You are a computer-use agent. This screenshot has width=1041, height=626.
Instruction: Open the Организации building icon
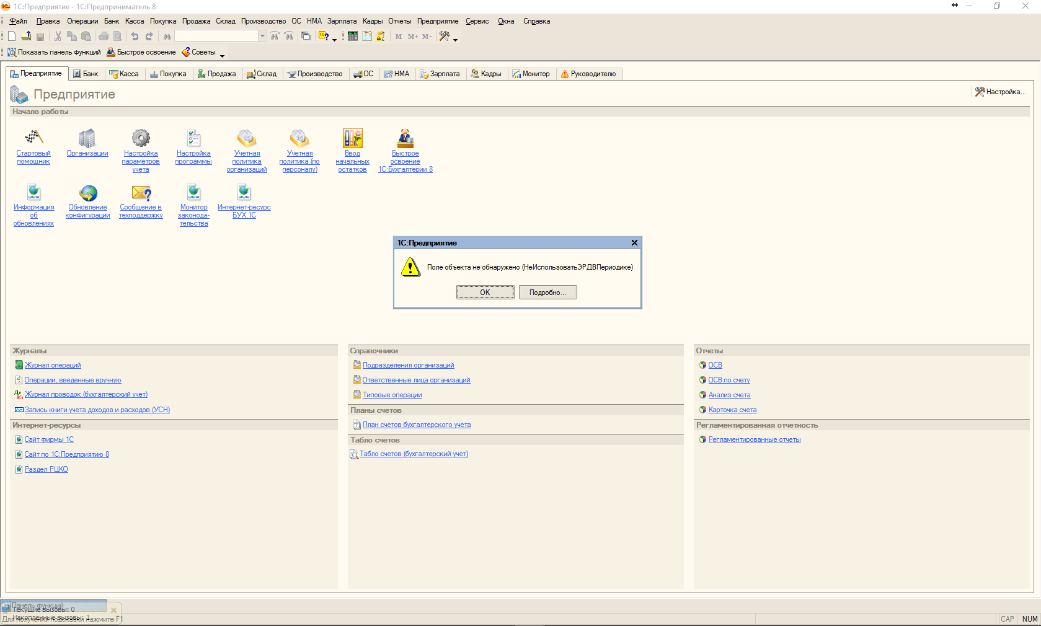click(87, 137)
